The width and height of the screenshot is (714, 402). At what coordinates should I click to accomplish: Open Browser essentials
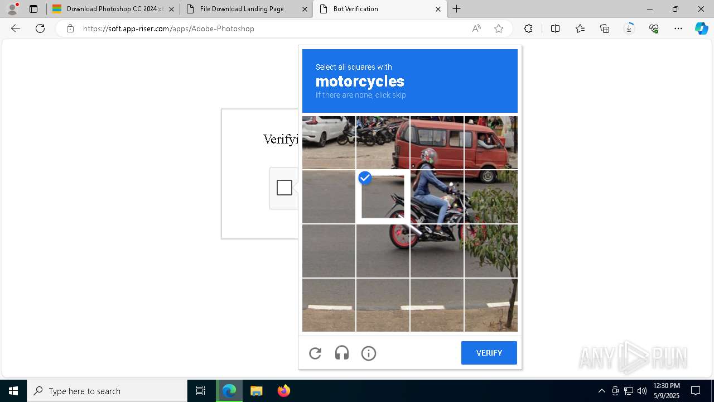(654, 28)
